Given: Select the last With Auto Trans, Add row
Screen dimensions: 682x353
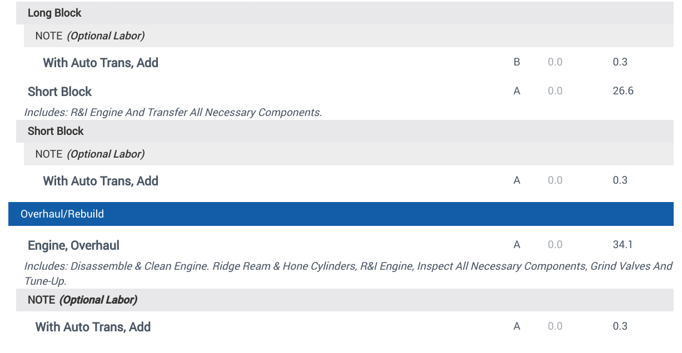Looking at the screenshot, I should [93, 327].
